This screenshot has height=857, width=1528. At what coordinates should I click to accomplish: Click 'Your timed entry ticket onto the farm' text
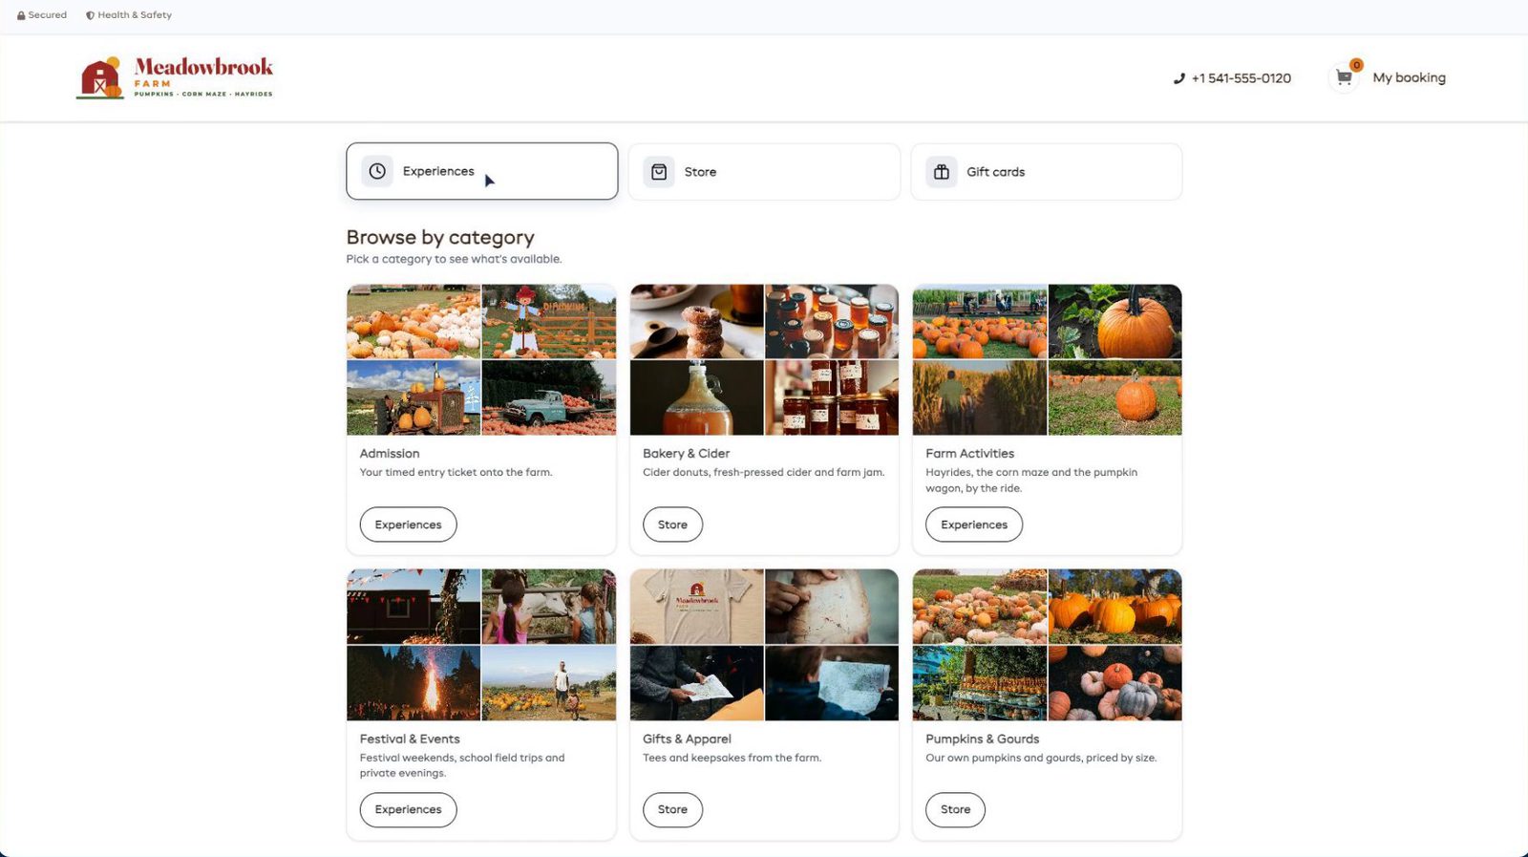click(x=456, y=472)
